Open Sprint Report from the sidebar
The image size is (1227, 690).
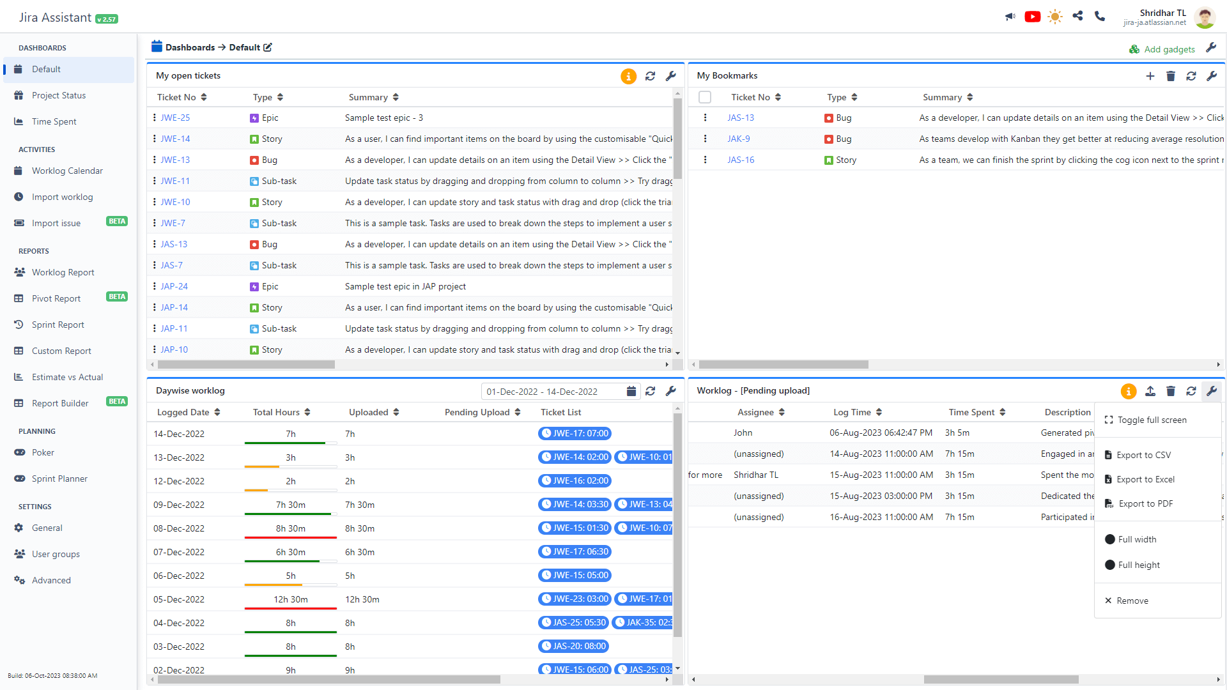pyautogui.click(x=58, y=325)
